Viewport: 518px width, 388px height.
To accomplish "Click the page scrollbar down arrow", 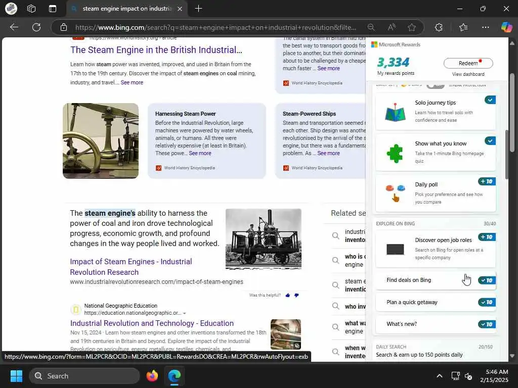I will (512, 356).
